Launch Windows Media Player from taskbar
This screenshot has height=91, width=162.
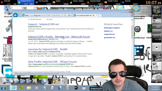[x=36, y=88]
